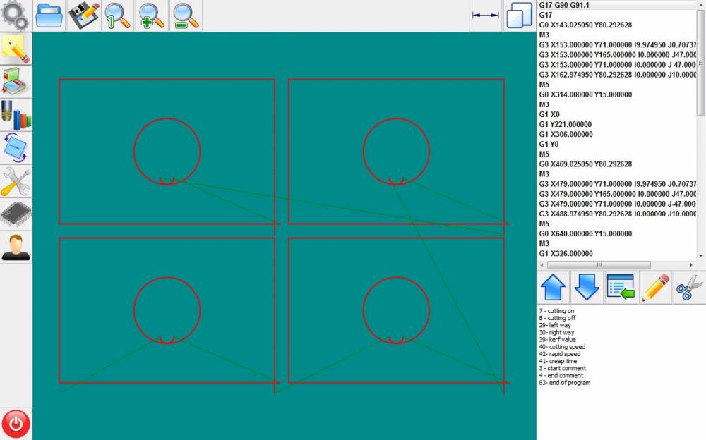Click the rotate part icon
This screenshot has width=706, height=440.
click(x=16, y=147)
